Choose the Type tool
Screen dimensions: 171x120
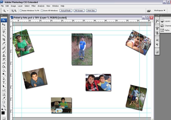[x=4, y=82]
